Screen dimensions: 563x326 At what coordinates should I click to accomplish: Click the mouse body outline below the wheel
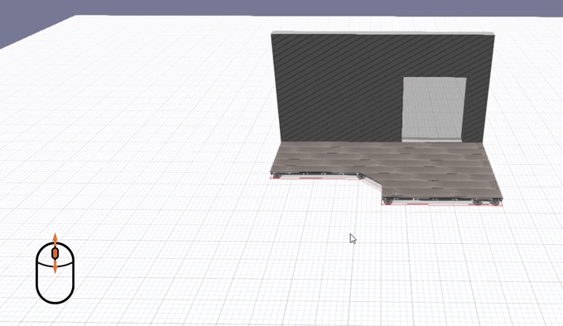[x=55, y=285]
